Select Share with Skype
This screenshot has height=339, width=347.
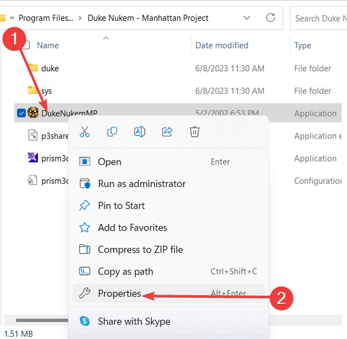click(x=169, y=321)
